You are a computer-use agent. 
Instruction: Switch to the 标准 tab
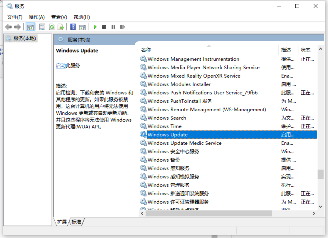coord(76,222)
